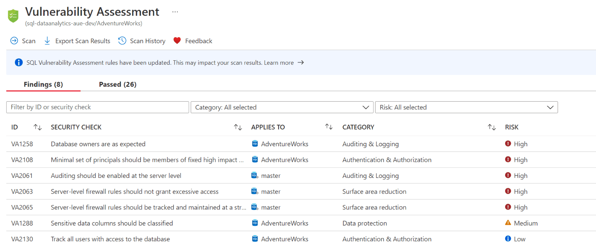The width and height of the screenshot is (596, 246).
Task: Sort by Category column arrows
Action: click(492, 127)
